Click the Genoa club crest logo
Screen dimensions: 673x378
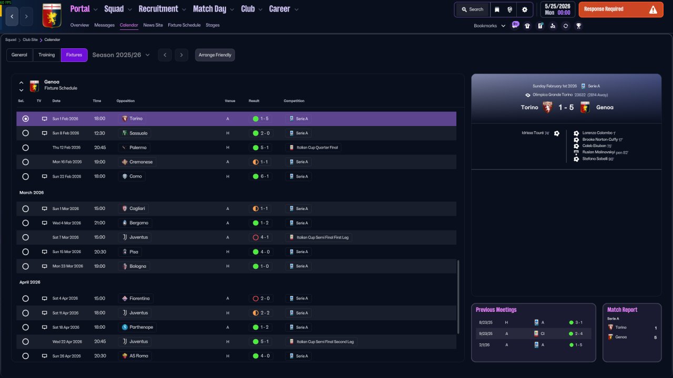tap(51, 16)
